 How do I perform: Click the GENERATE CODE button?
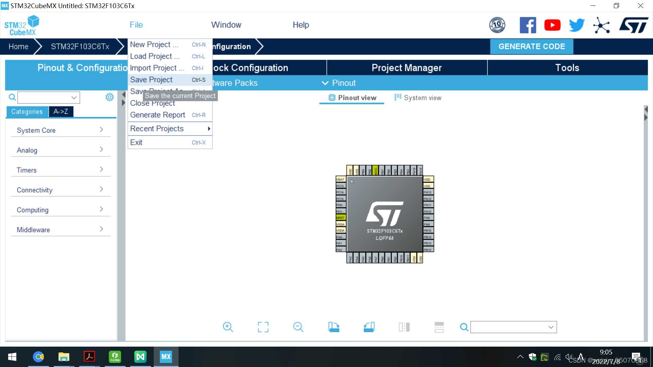tap(531, 47)
